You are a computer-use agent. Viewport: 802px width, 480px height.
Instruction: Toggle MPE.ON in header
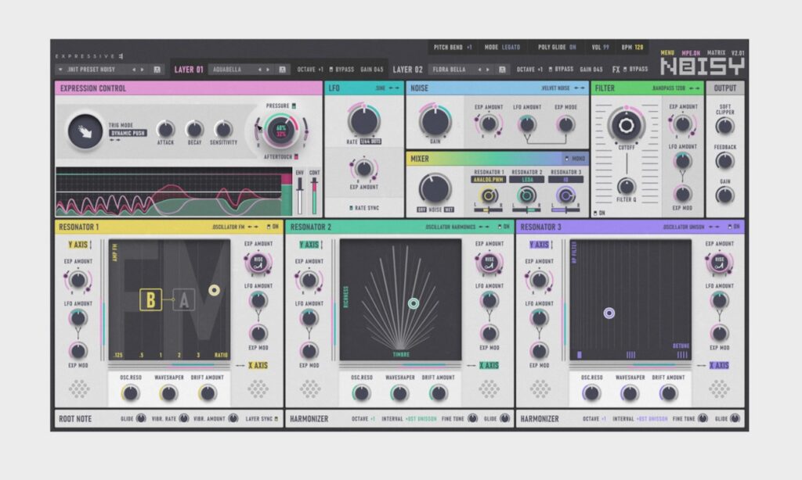[x=691, y=52]
